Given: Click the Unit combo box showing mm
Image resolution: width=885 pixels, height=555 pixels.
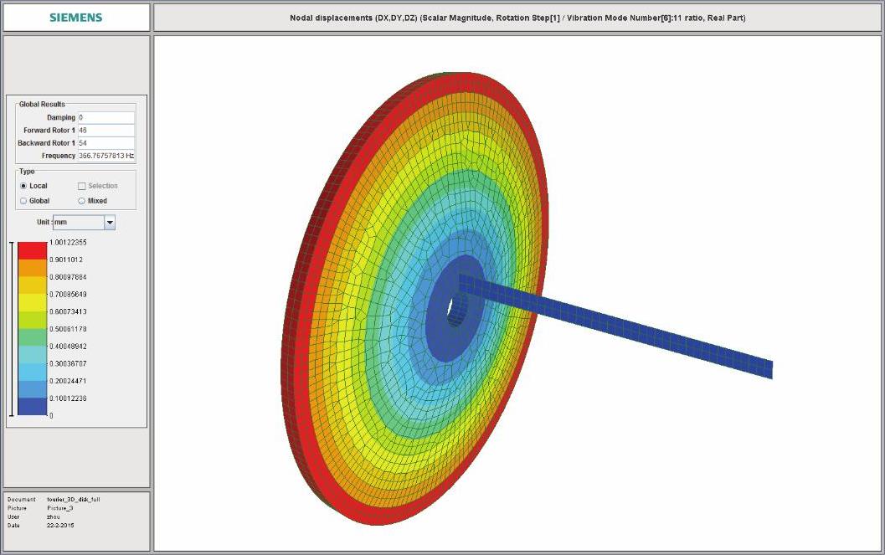Looking at the screenshot, I should 77,223.
